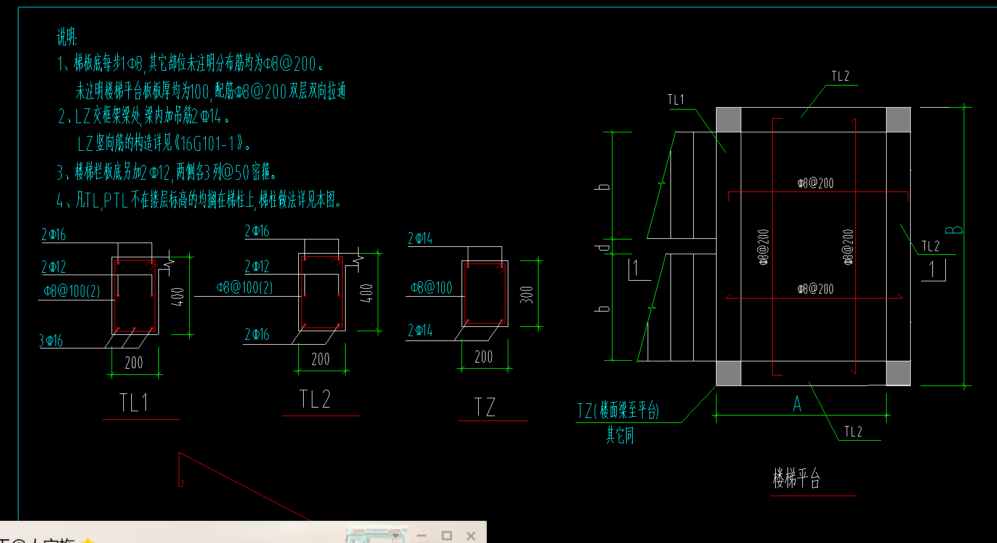Select the bottom-left gray column of the platform
The width and height of the screenshot is (997, 543).
[728, 373]
